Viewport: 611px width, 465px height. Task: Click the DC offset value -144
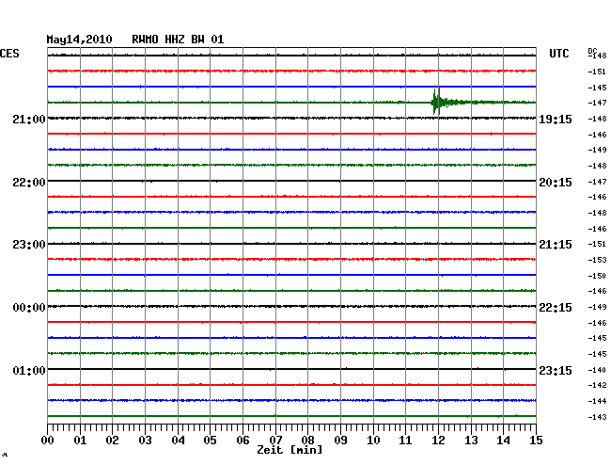597,401
